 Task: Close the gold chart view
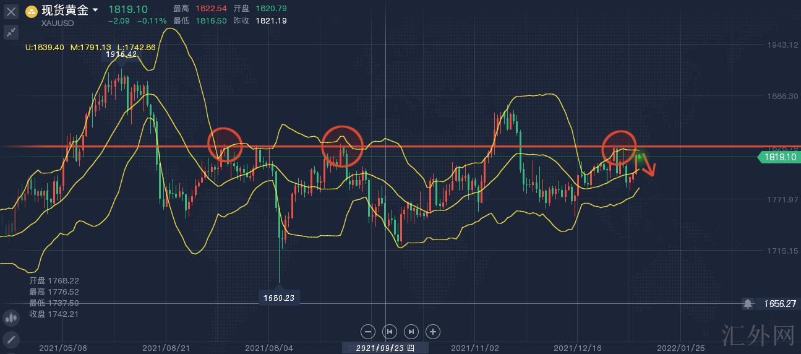click(x=11, y=11)
